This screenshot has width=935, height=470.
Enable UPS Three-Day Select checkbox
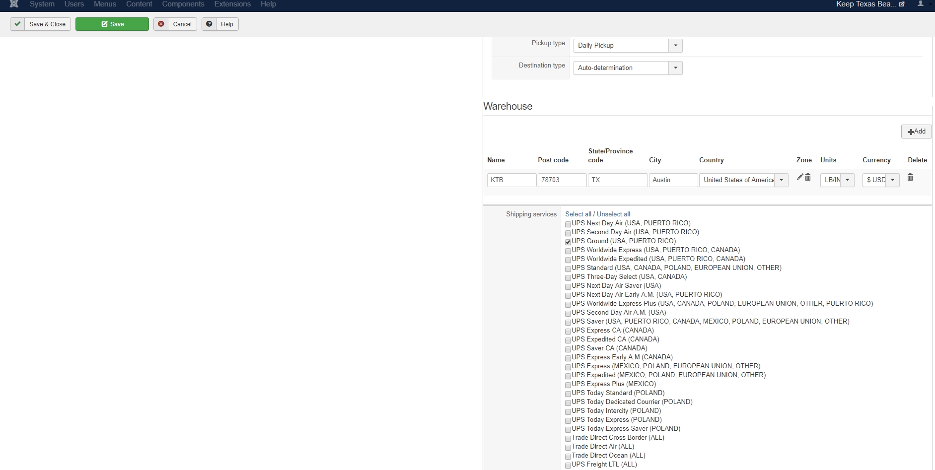[x=568, y=278]
